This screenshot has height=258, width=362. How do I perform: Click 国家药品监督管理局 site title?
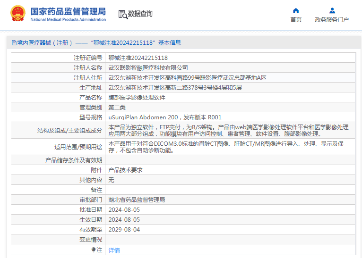pyautogui.click(x=68, y=11)
